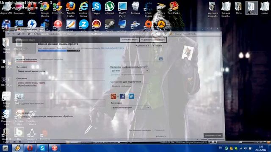Open the картинки для раб... folder
The height and width of the screenshot is (152, 271).
point(213,9)
